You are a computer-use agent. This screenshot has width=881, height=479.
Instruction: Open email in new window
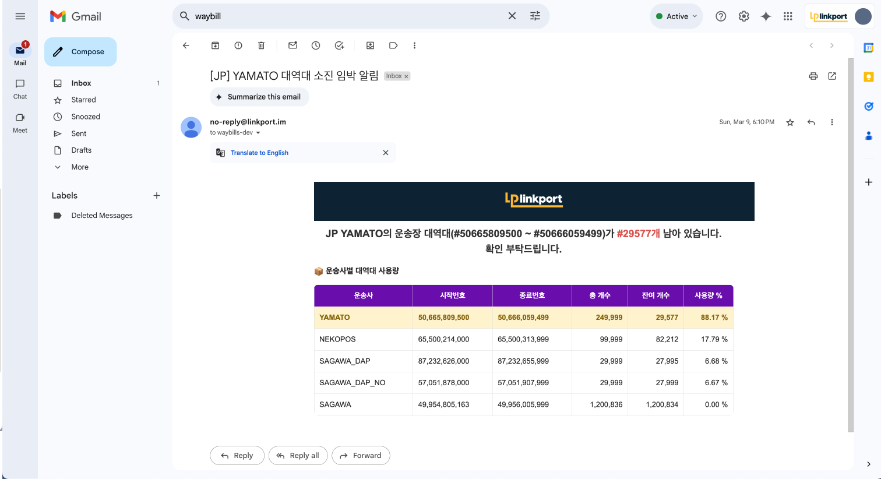point(832,76)
